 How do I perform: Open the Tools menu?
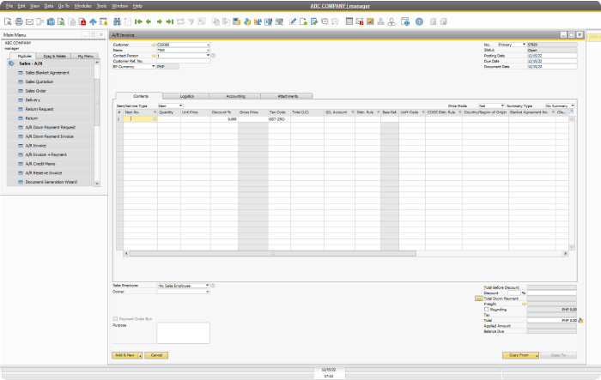point(101,6)
